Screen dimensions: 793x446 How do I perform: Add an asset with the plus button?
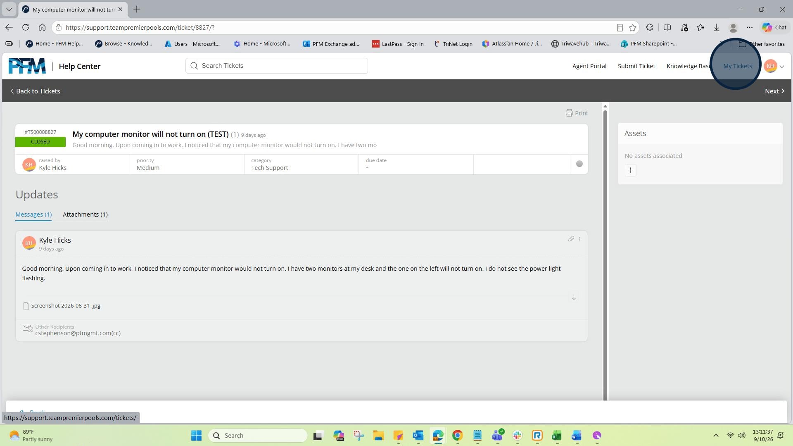630,170
